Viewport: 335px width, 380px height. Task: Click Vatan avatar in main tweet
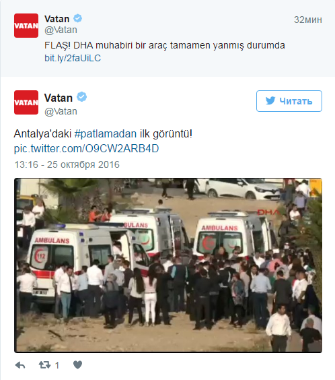click(x=26, y=102)
